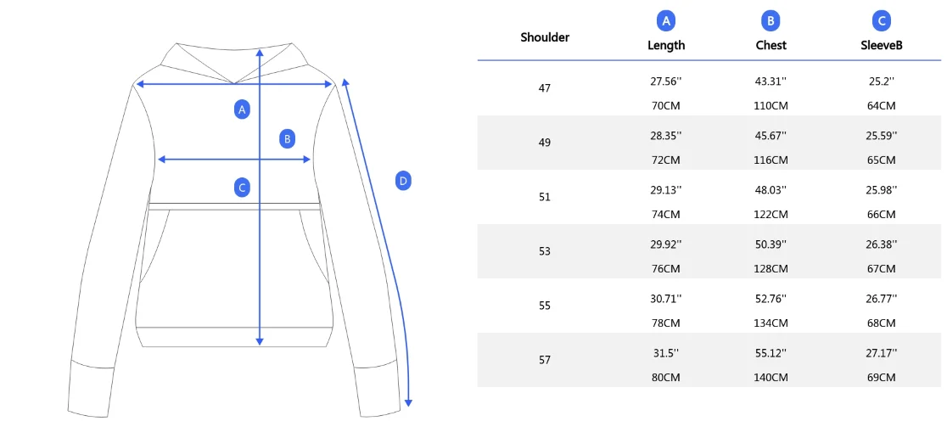The width and height of the screenshot is (947, 421).
Task: Click the A badge above Length header
Action: pyautogui.click(x=666, y=21)
